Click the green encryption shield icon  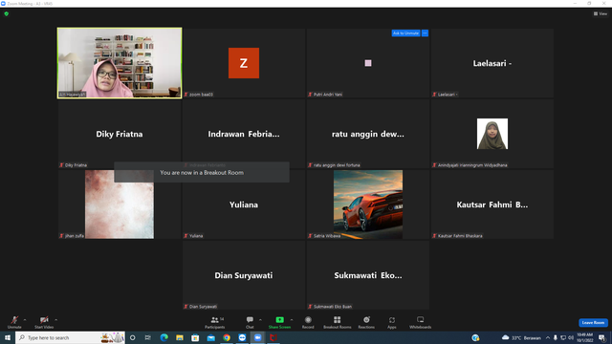click(7, 13)
